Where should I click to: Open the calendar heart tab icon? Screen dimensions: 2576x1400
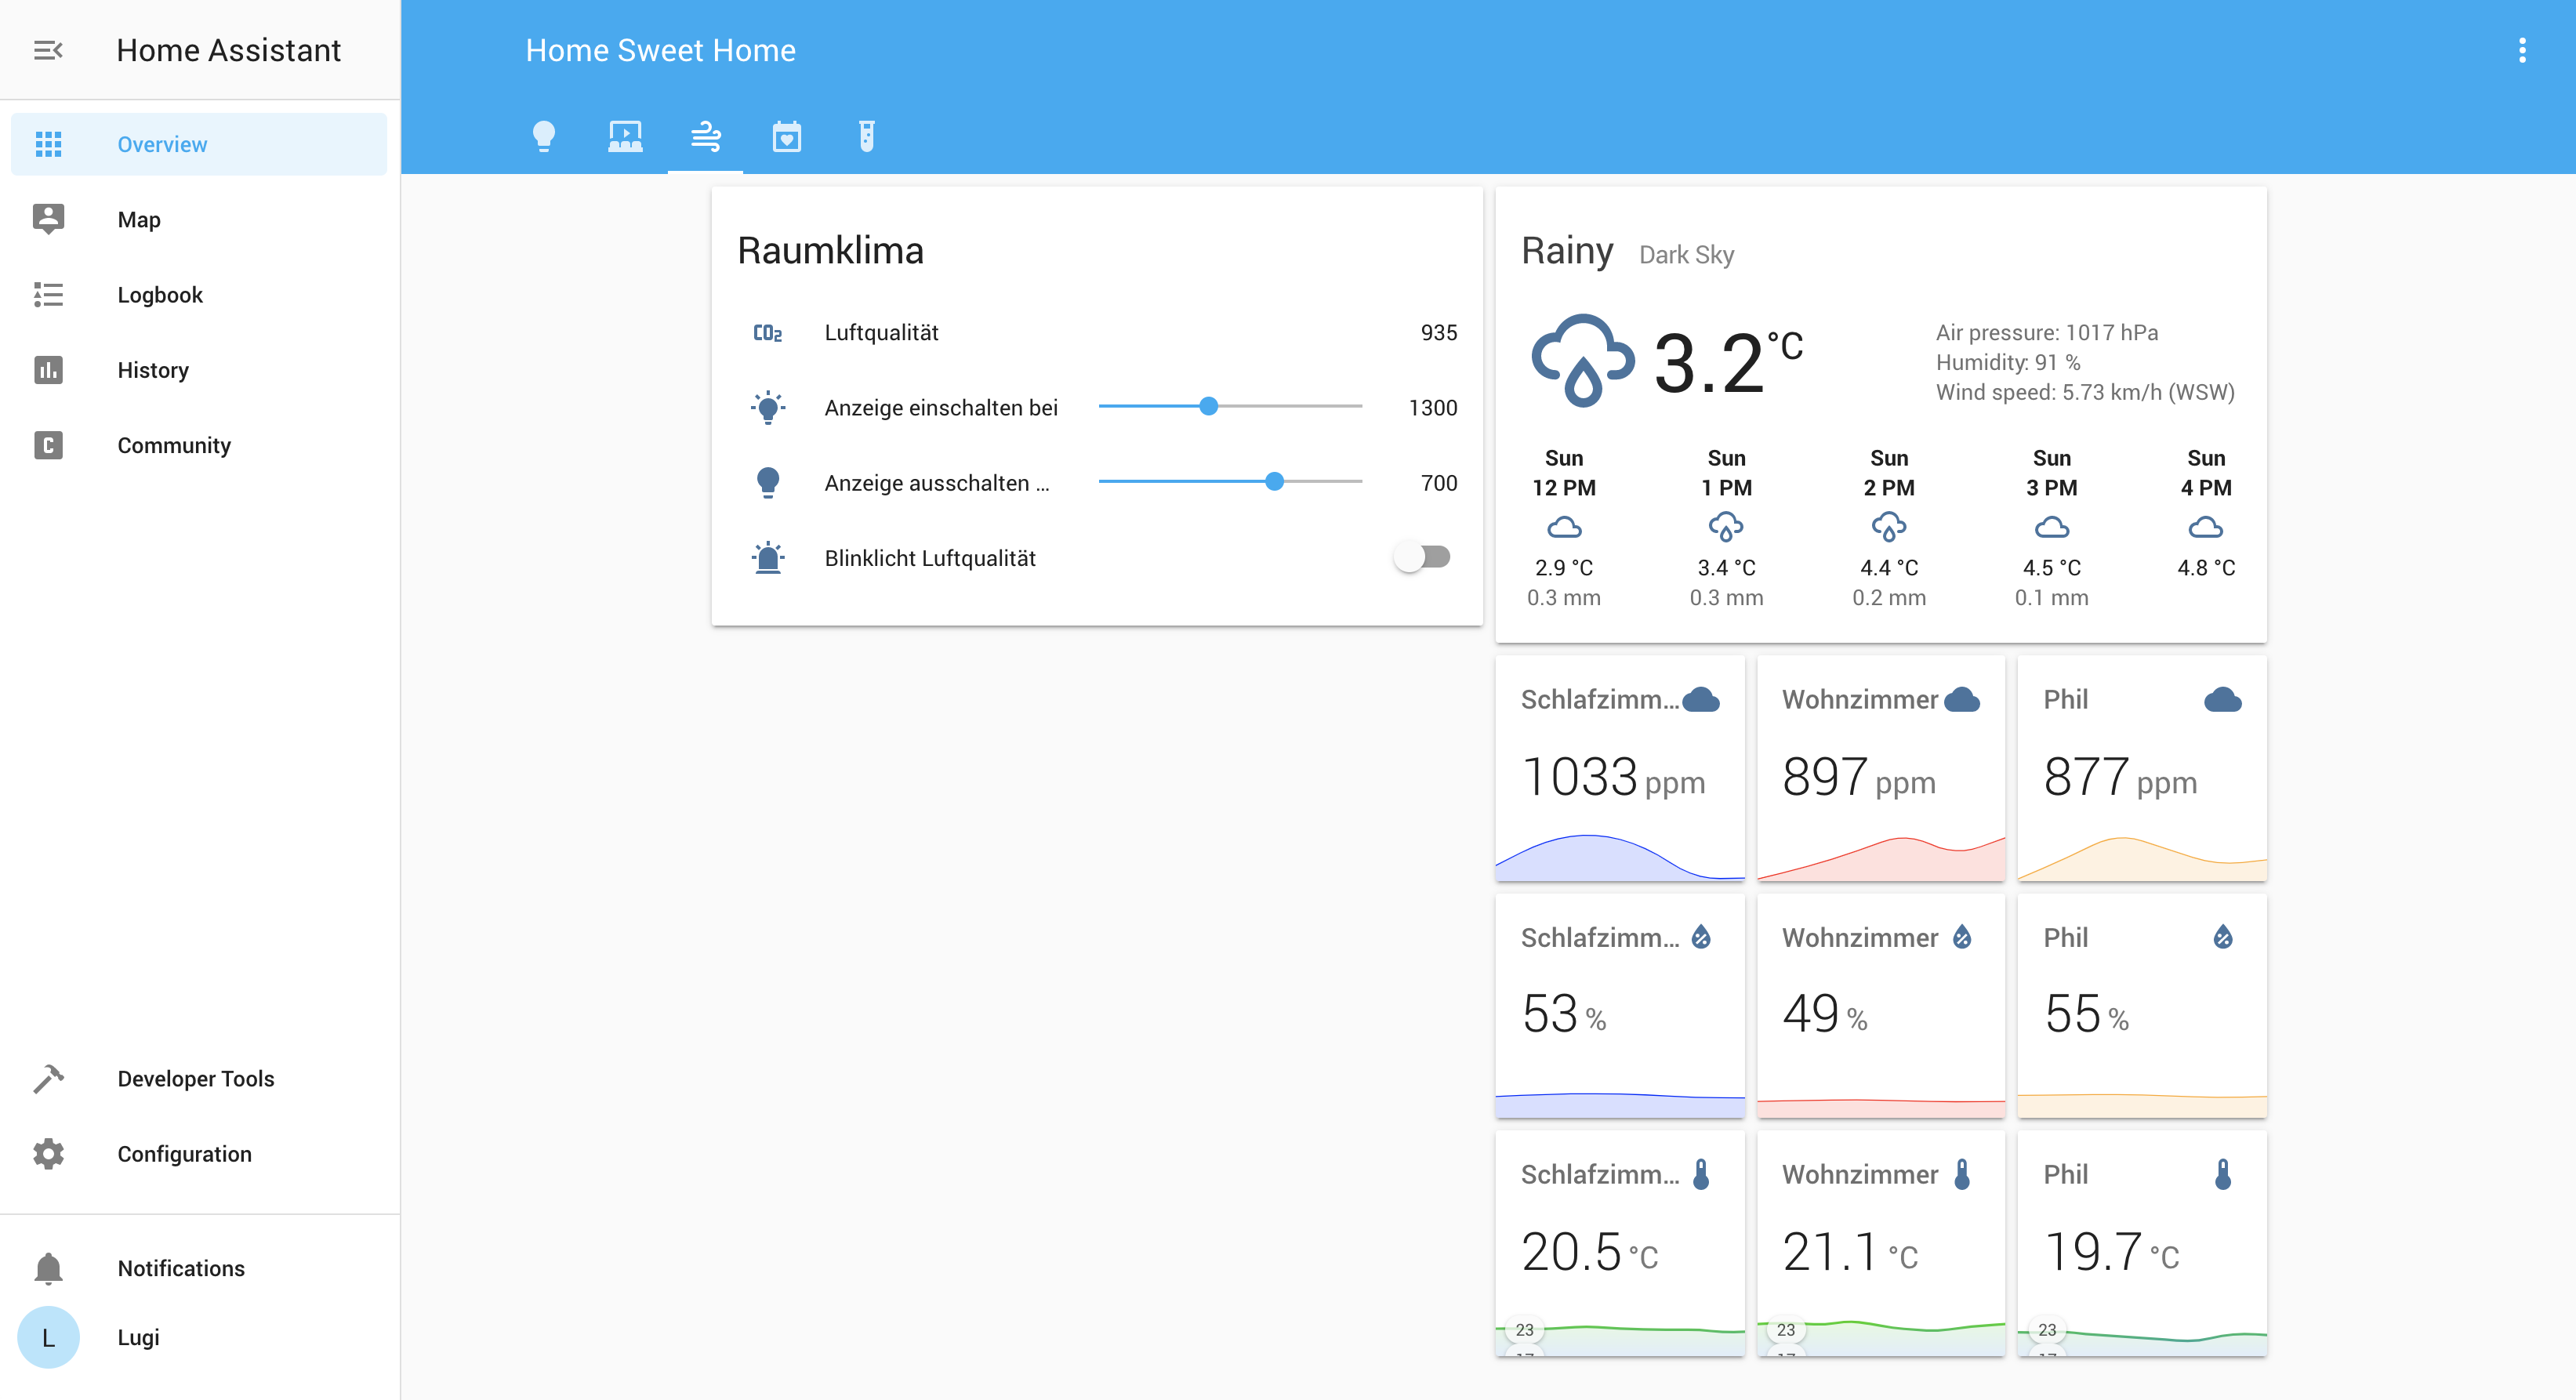(786, 136)
